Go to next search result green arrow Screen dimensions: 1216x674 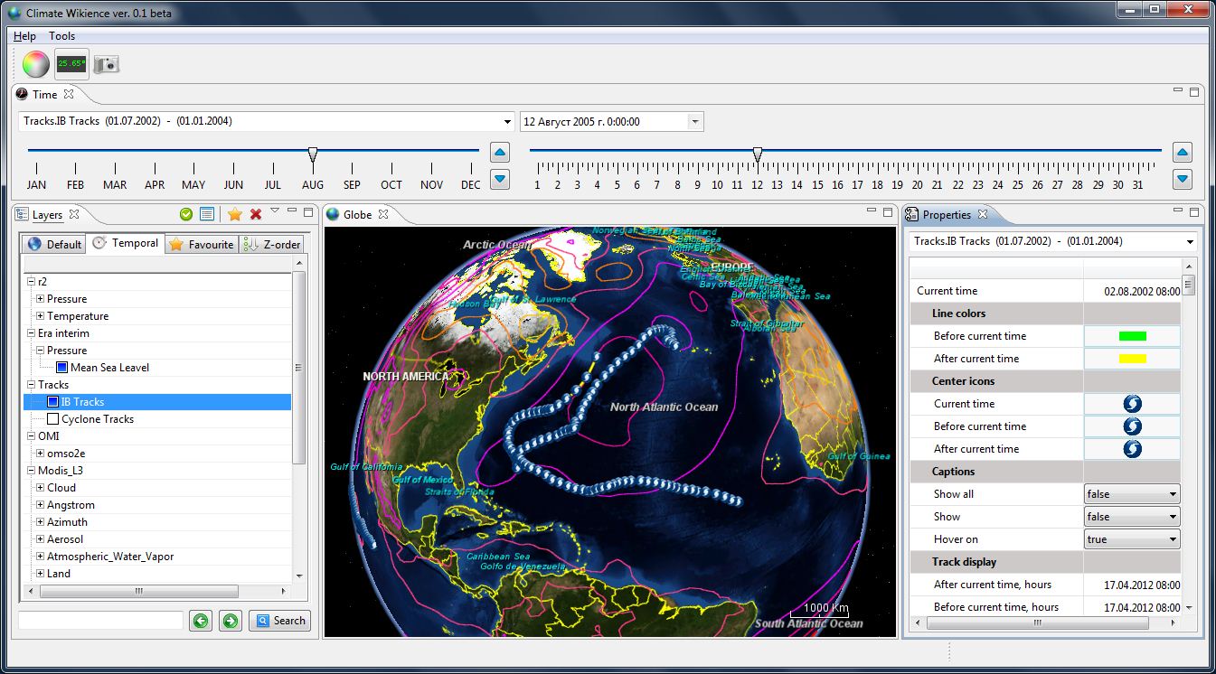231,621
